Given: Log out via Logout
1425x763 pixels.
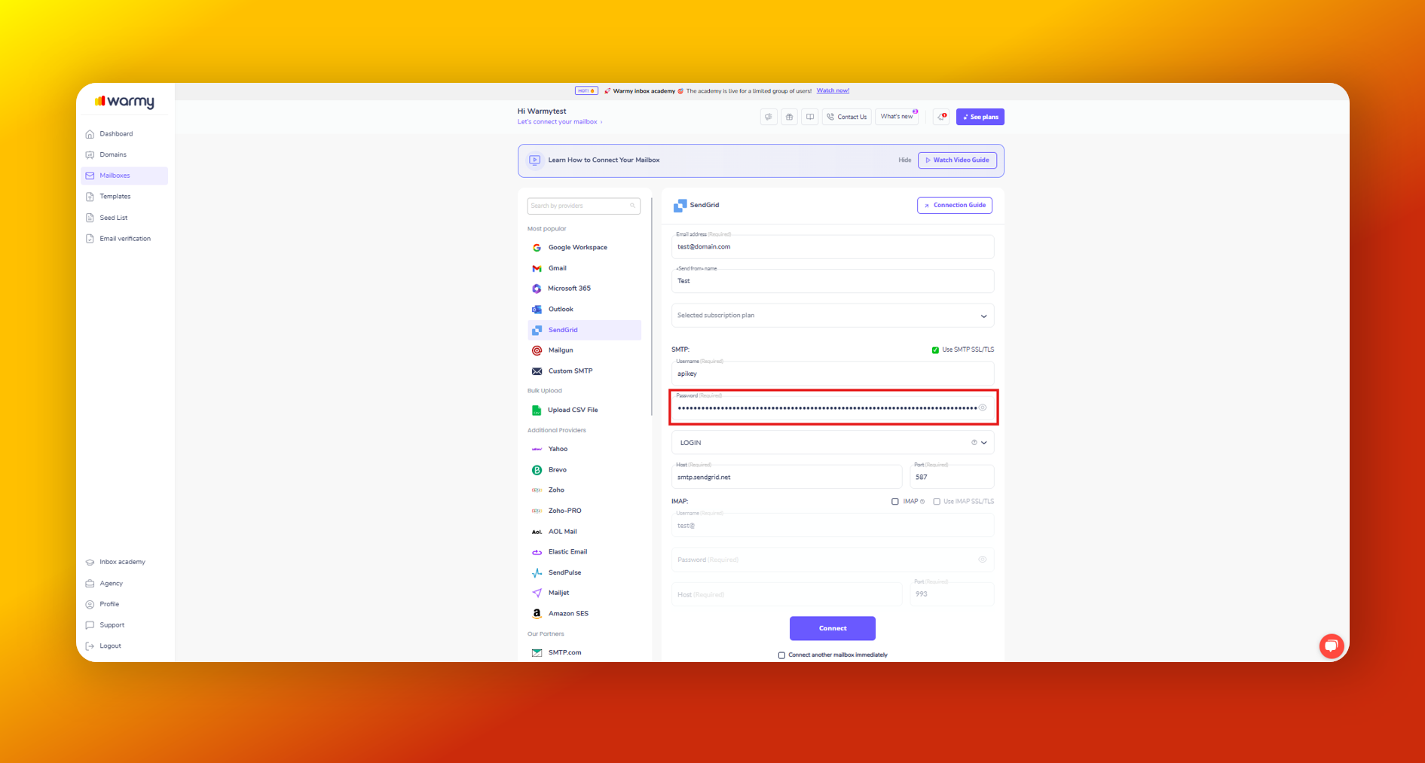Looking at the screenshot, I should pos(124,646).
